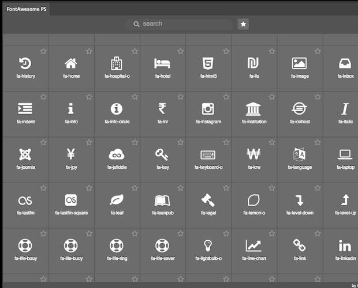Pick the fa-indent icon
The height and width of the screenshot is (288, 358).
coord(25,109)
